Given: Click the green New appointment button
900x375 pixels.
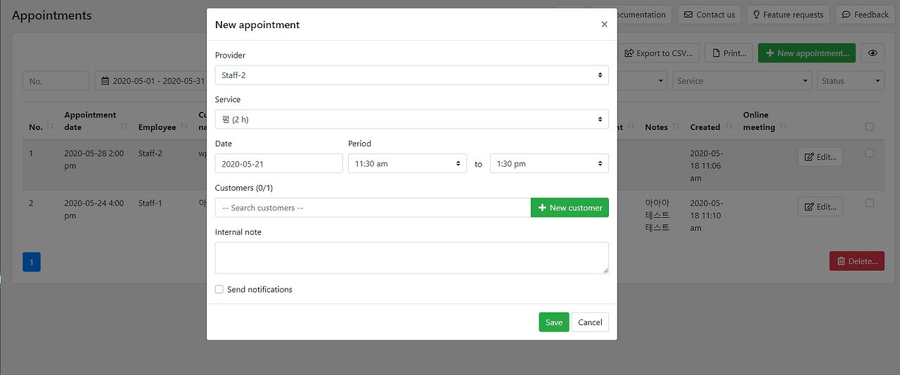Looking at the screenshot, I should tap(807, 53).
